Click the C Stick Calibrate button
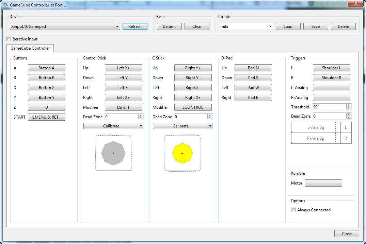Image resolution: width=366 pixels, height=244 pixels. [x=181, y=126]
